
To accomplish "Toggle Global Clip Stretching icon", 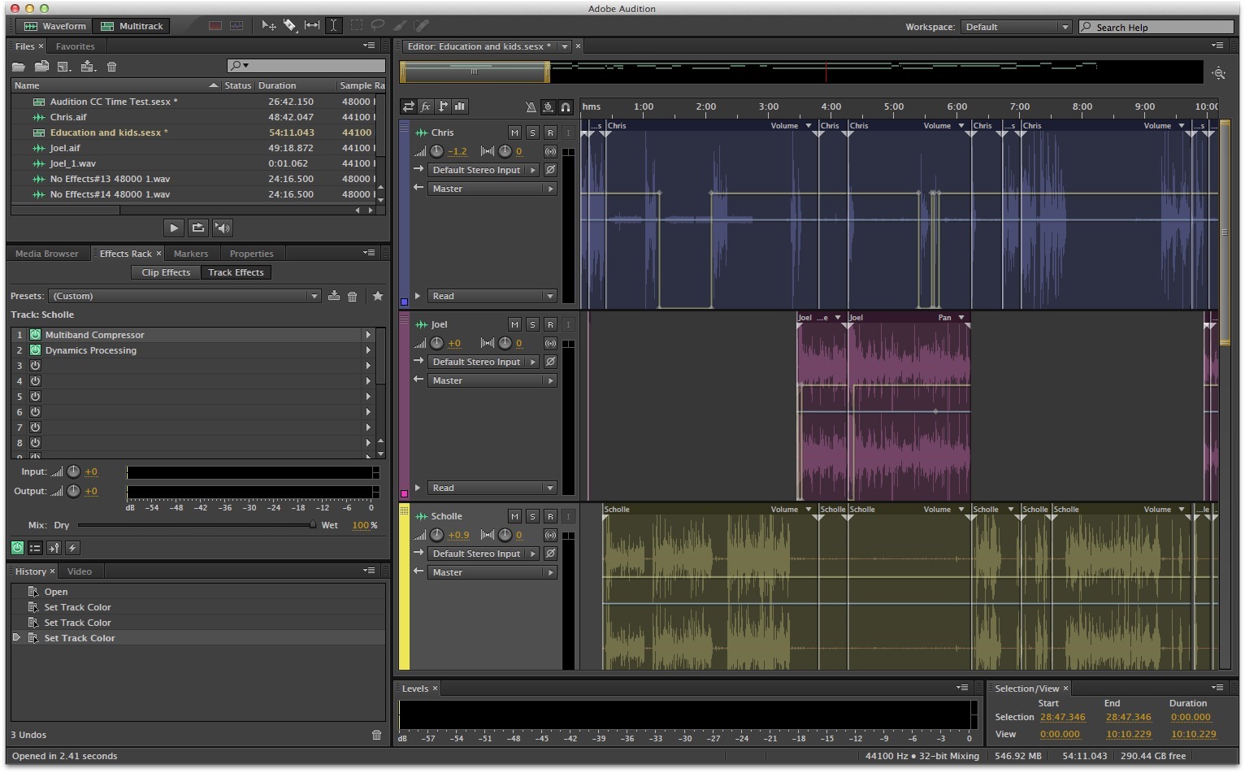I will [x=549, y=106].
